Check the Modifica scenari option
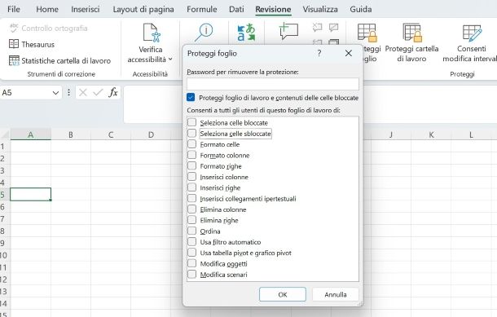The image size is (497, 317). (x=191, y=274)
